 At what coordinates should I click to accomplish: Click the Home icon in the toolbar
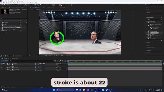point(2,5)
